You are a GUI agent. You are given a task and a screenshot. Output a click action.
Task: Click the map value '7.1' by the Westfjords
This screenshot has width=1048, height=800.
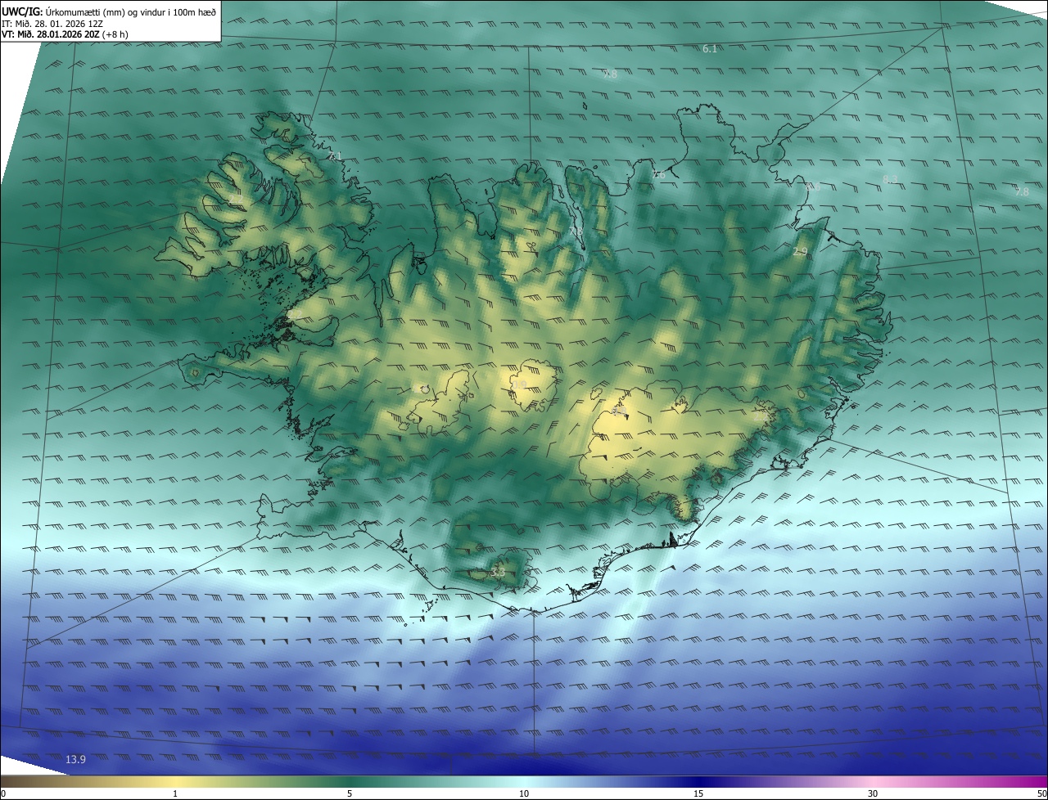point(334,155)
